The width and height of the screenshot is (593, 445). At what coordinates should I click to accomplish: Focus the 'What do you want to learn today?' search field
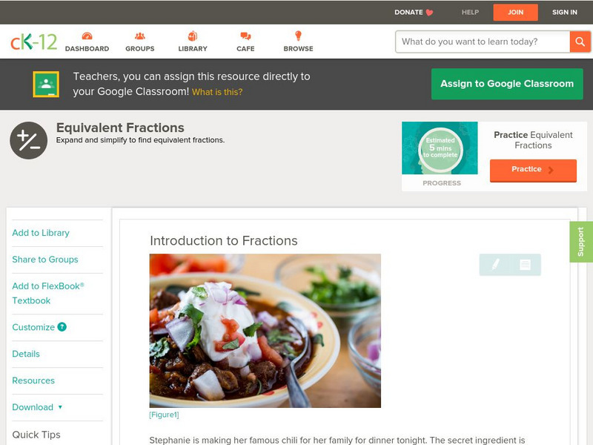click(x=483, y=42)
